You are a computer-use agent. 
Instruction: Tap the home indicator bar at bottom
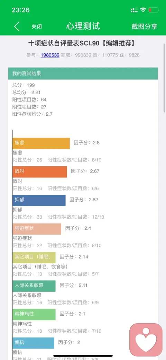click(x=83, y=356)
